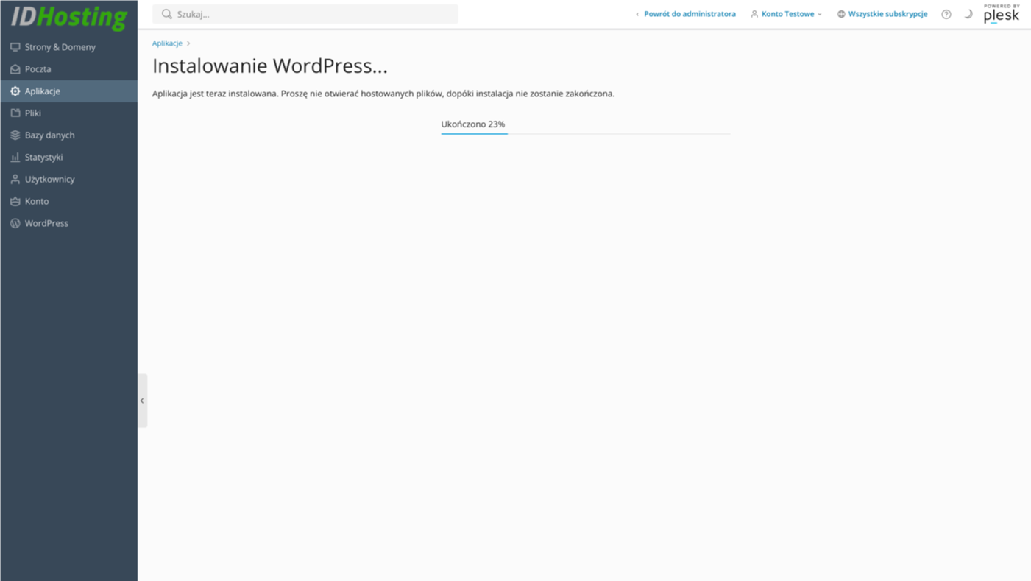Image resolution: width=1031 pixels, height=581 pixels.
Task: Click Powrót do administratora link
Action: (x=690, y=14)
